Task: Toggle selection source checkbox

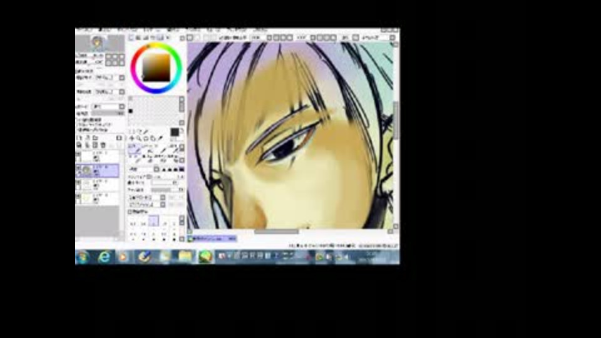Action: pyautogui.click(x=77, y=130)
